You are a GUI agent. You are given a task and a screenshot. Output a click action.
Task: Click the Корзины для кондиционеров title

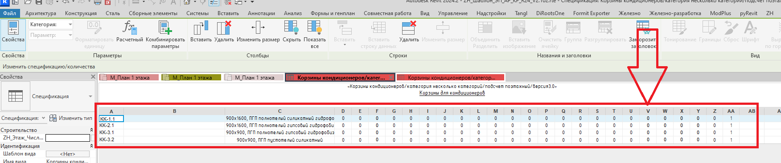click(452, 93)
